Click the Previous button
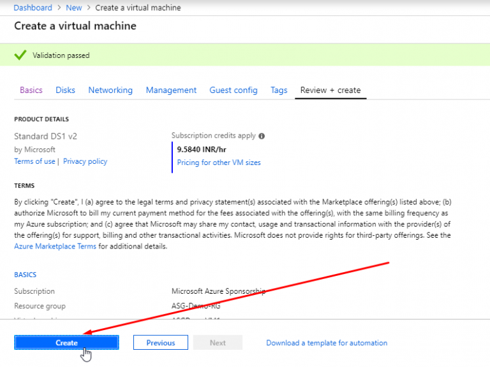 tap(161, 343)
